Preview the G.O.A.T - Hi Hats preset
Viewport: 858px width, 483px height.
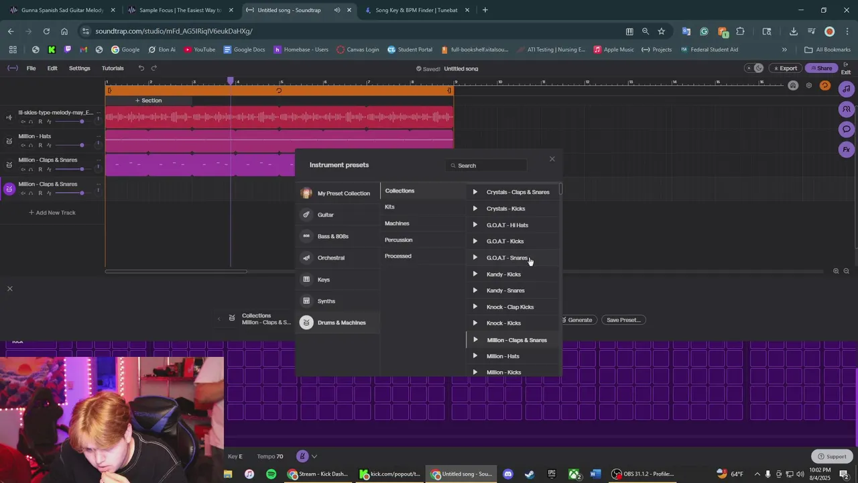[x=475, y=225]
